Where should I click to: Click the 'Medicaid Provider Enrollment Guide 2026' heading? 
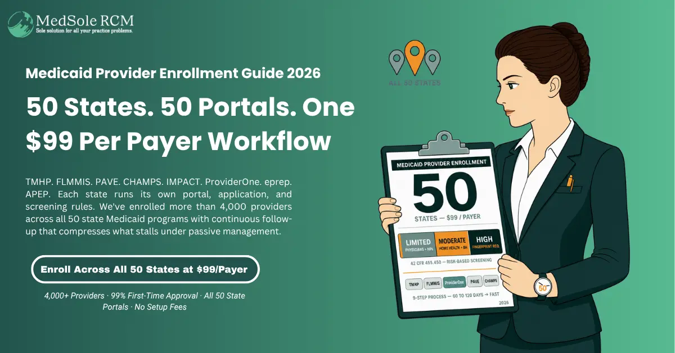(173, 74)
